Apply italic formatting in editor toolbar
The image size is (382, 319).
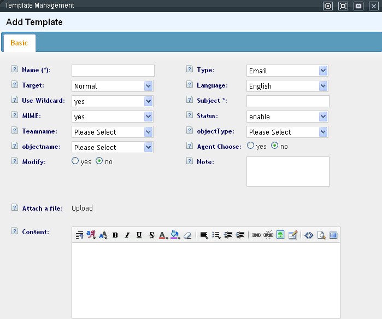[127, 235]
